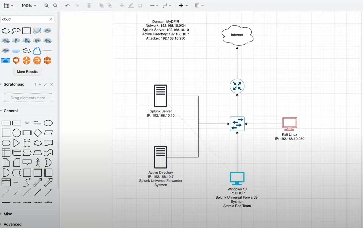363x228 pixels.
Task: Open the insert plus dropdown
Action: (x=183, y=6)
